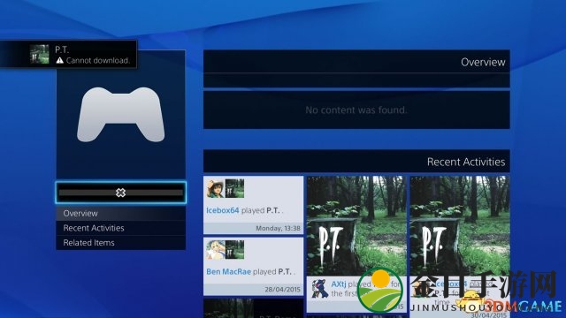Open the middle P.T. forest cover image

pyautogui.click(x=356, y=226)
